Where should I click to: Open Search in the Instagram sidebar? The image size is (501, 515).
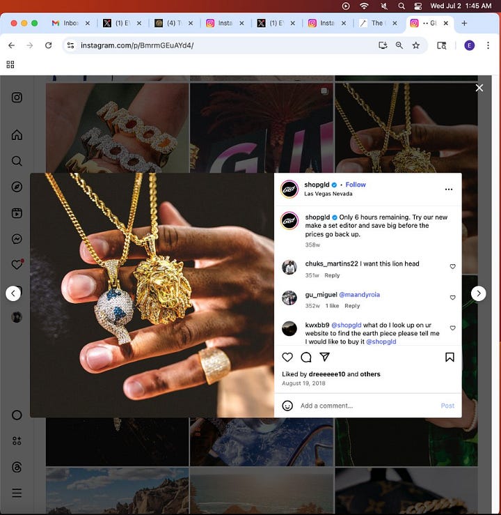coord(17,161)
